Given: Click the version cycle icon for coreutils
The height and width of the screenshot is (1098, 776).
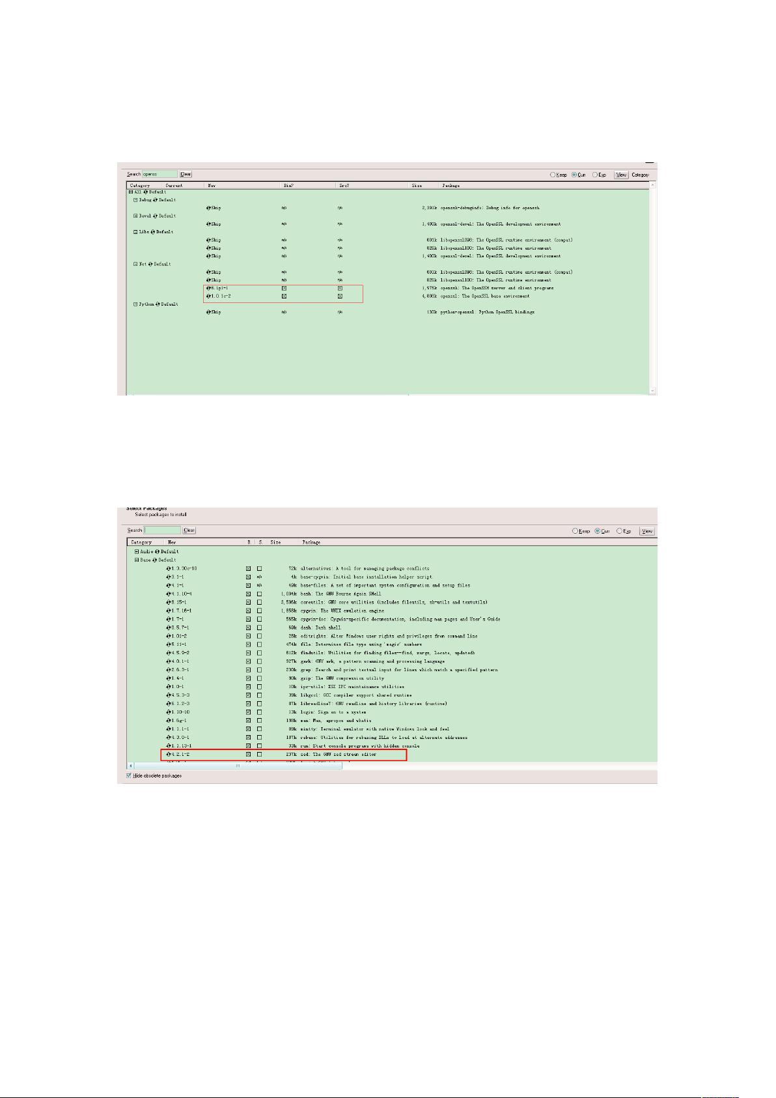Looking at the screenshot, I should [x=169, y=602].
